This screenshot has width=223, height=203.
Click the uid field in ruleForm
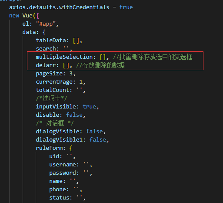(x=62, y=156)
